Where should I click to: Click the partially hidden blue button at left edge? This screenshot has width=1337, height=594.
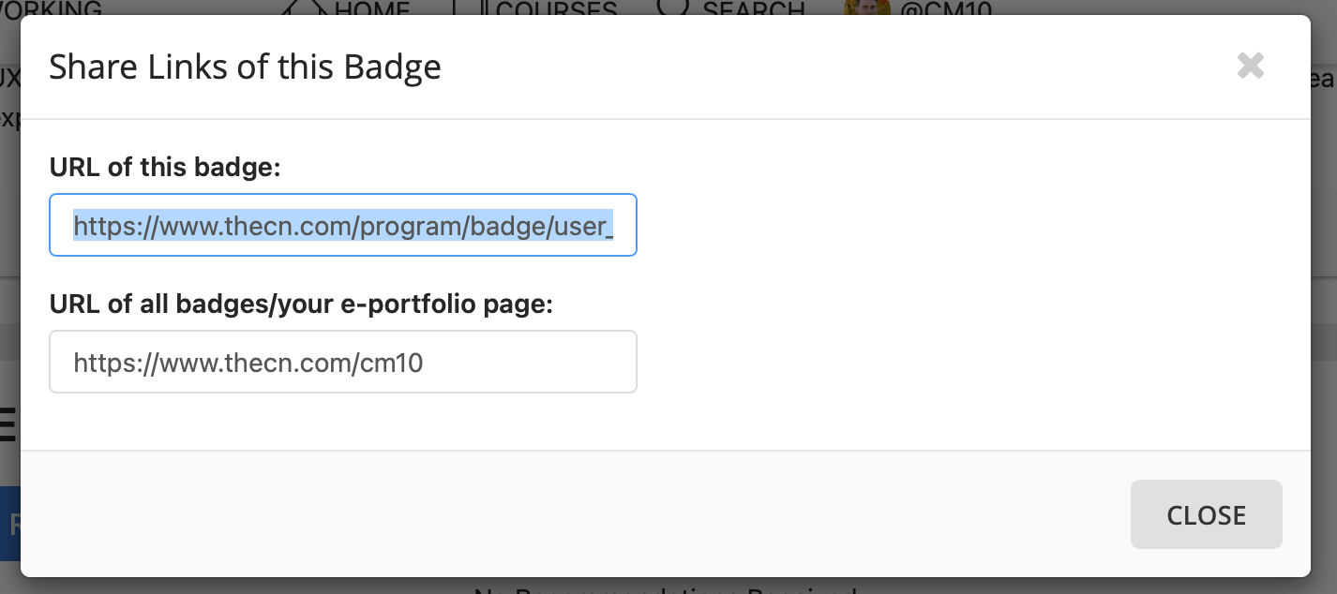[10, 524]
